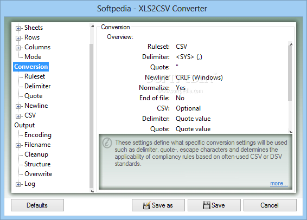Click the CSV value Optional

tap(188, 108)
